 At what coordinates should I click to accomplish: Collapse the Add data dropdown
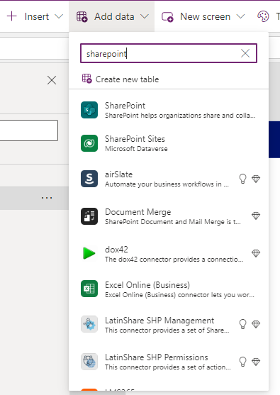coord(112,16)
